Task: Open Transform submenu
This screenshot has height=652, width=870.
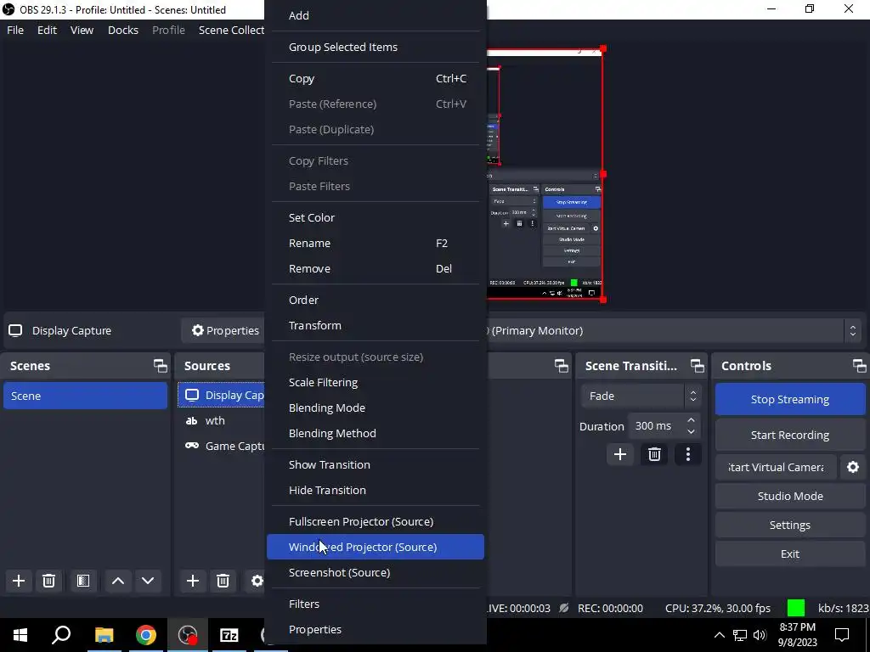Action: click(375, 325)
